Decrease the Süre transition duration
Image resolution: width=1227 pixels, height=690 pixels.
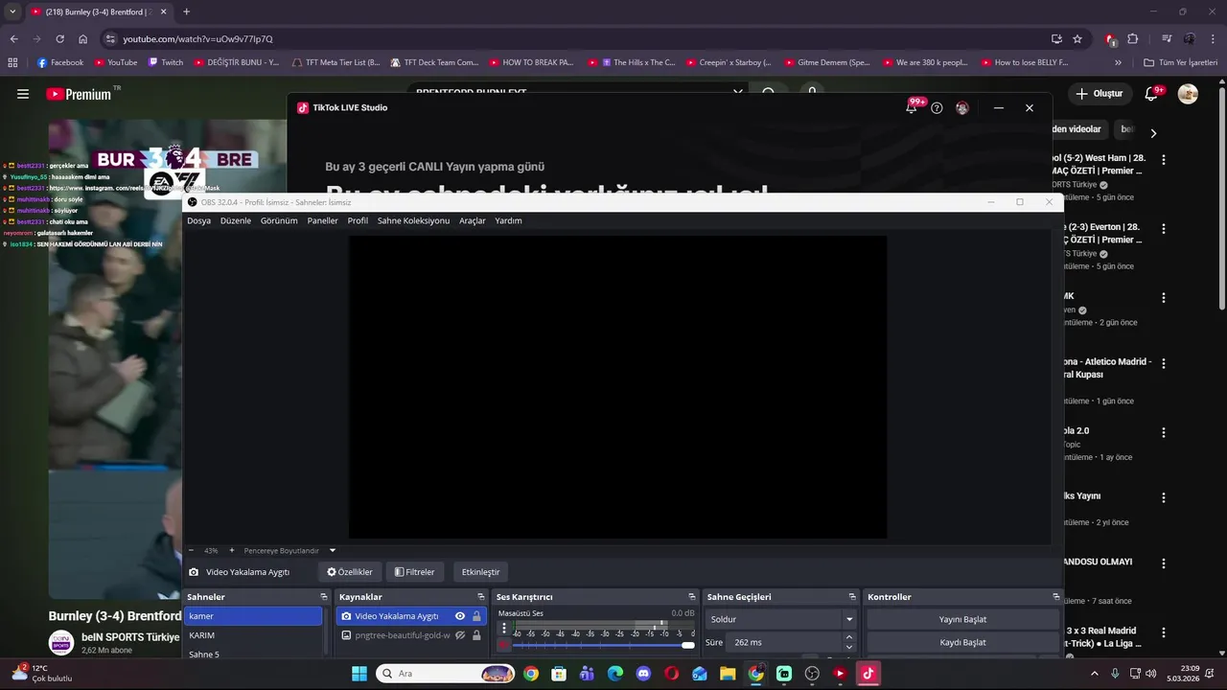[x=848, y=649]
